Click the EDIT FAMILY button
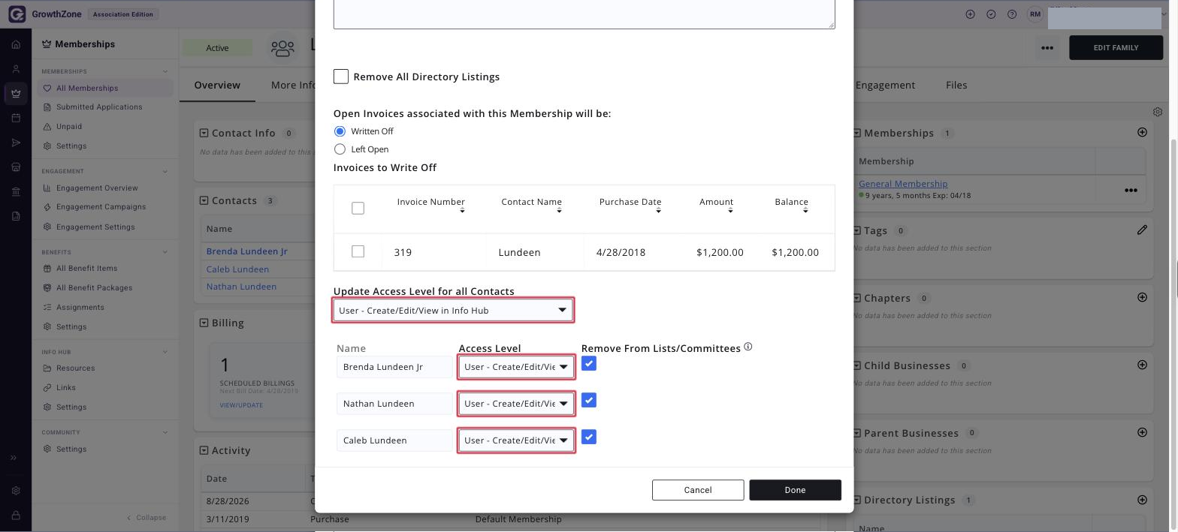Image resolution: width=1178 pixels, height=532 pixels. pyautogui.click(x=1116, y=48)
